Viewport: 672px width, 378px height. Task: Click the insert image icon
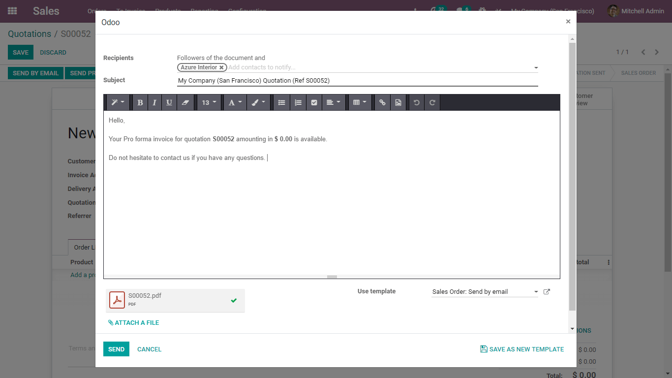(398, 102)
